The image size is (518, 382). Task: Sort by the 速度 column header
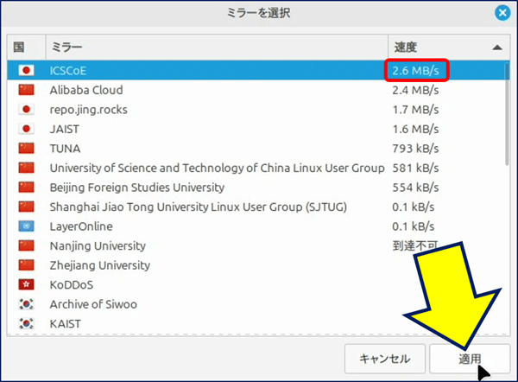[x=449, y=48]
